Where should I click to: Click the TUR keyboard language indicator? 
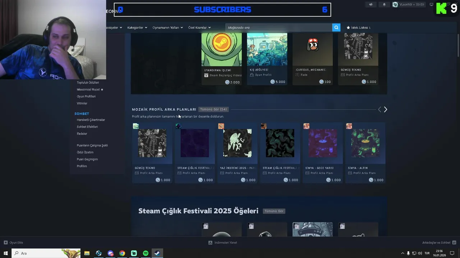(427, 253)
